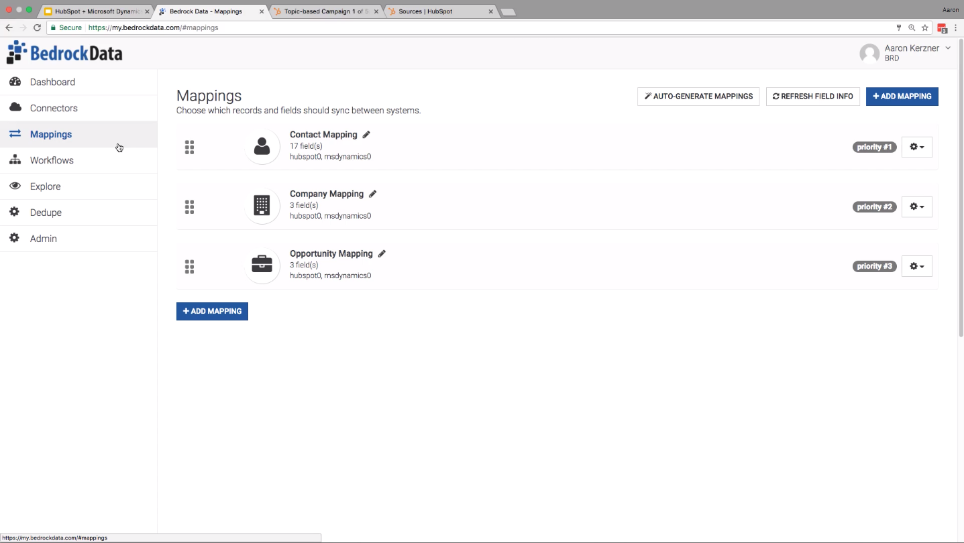The height and width of the screenshot is (543, 964).
Task: Click the Mappings page heading
Action: 209,96
